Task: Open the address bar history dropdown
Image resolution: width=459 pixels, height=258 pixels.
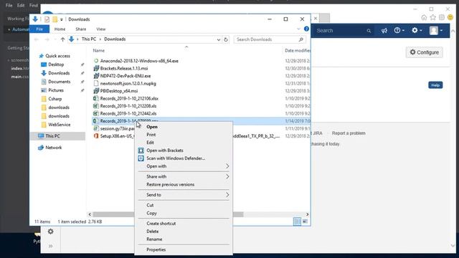Action: pyautogui.click(x=218, y=39)
